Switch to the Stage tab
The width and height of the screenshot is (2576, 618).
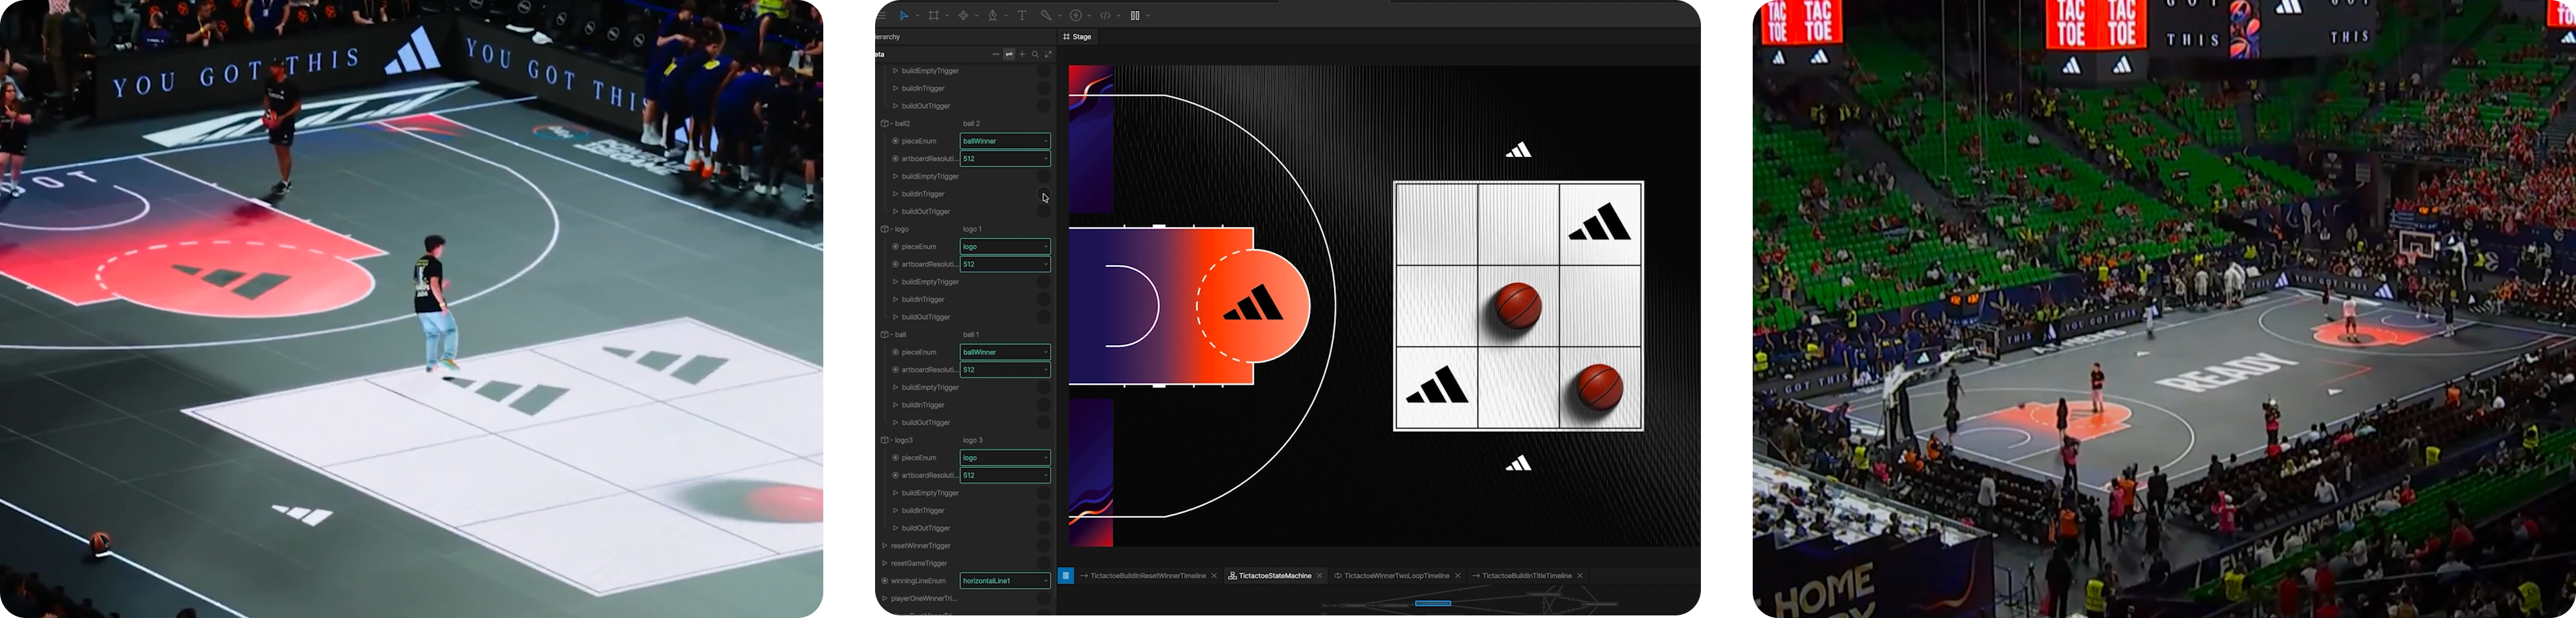[x=1078, y=37]
